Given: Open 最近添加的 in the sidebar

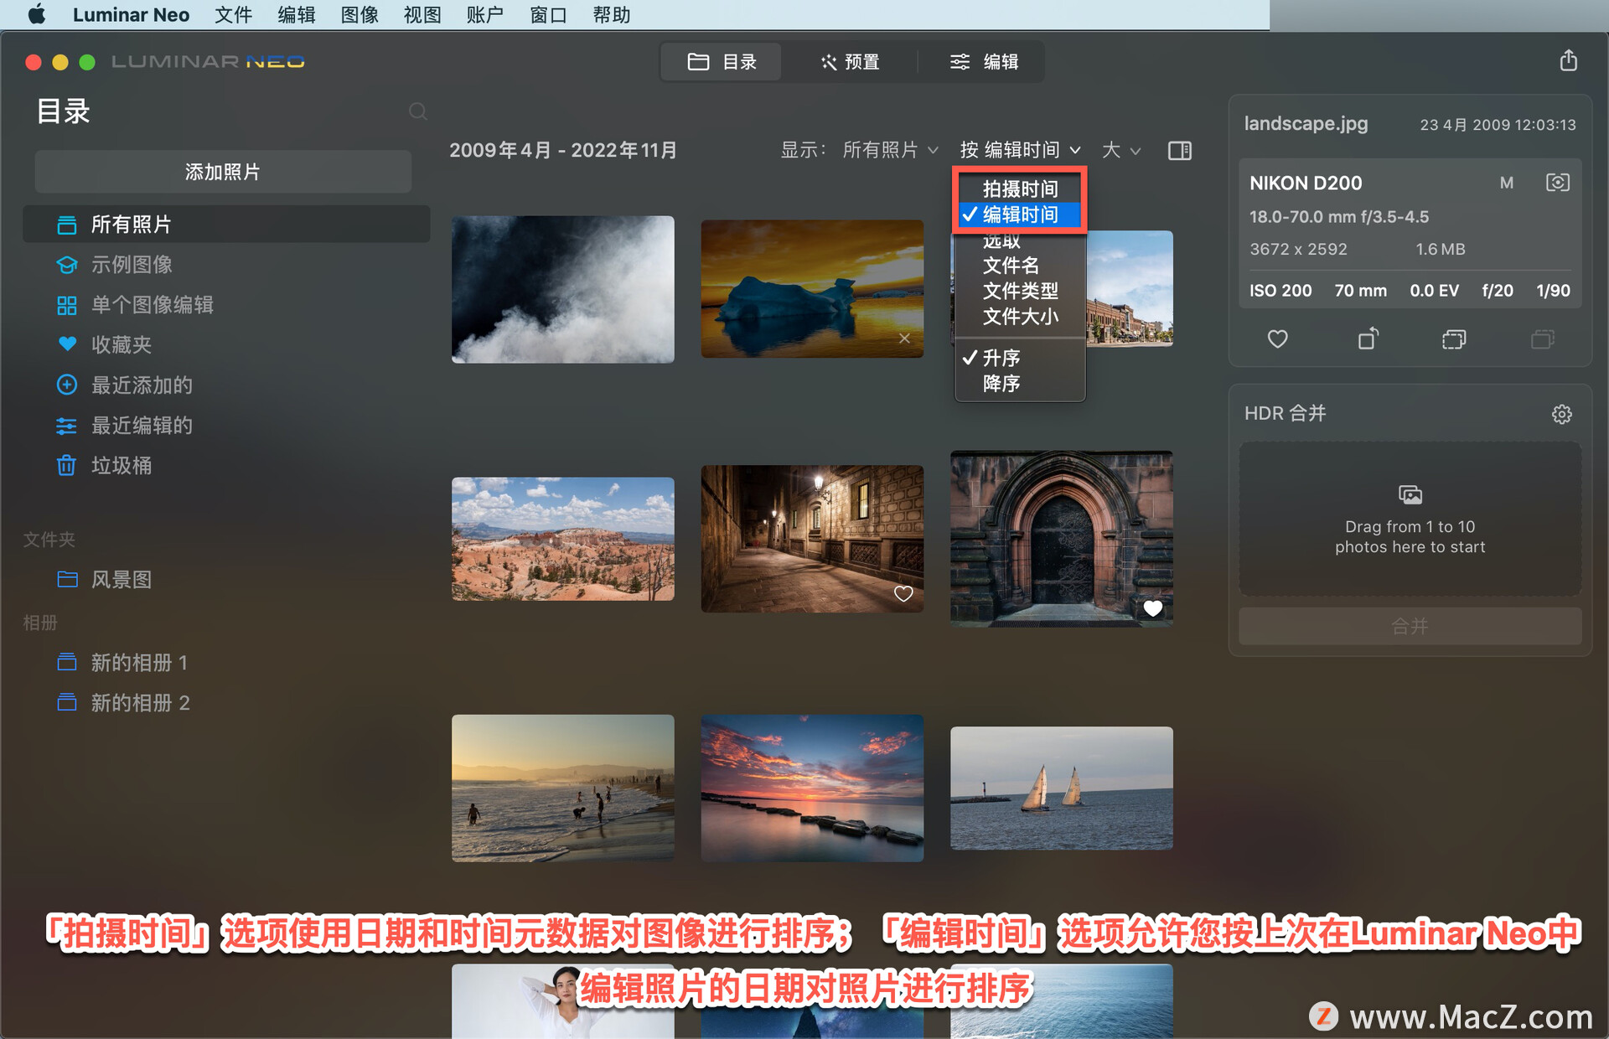Looking at the screenshot, I should (226, 385).
